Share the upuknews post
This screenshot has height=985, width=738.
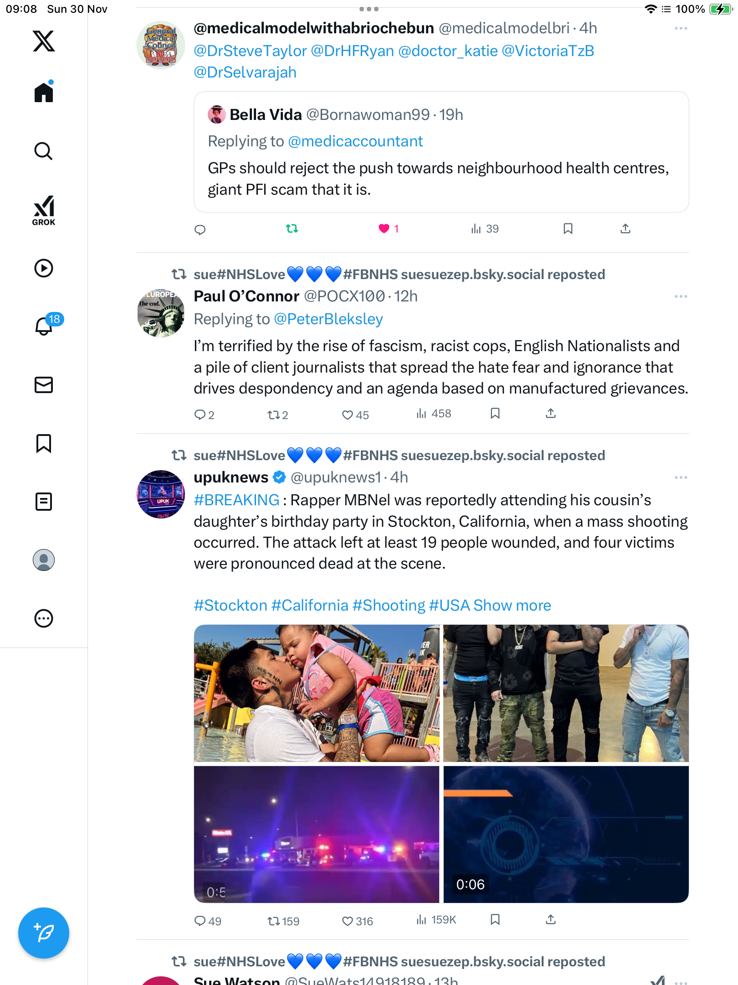point(551,920)
